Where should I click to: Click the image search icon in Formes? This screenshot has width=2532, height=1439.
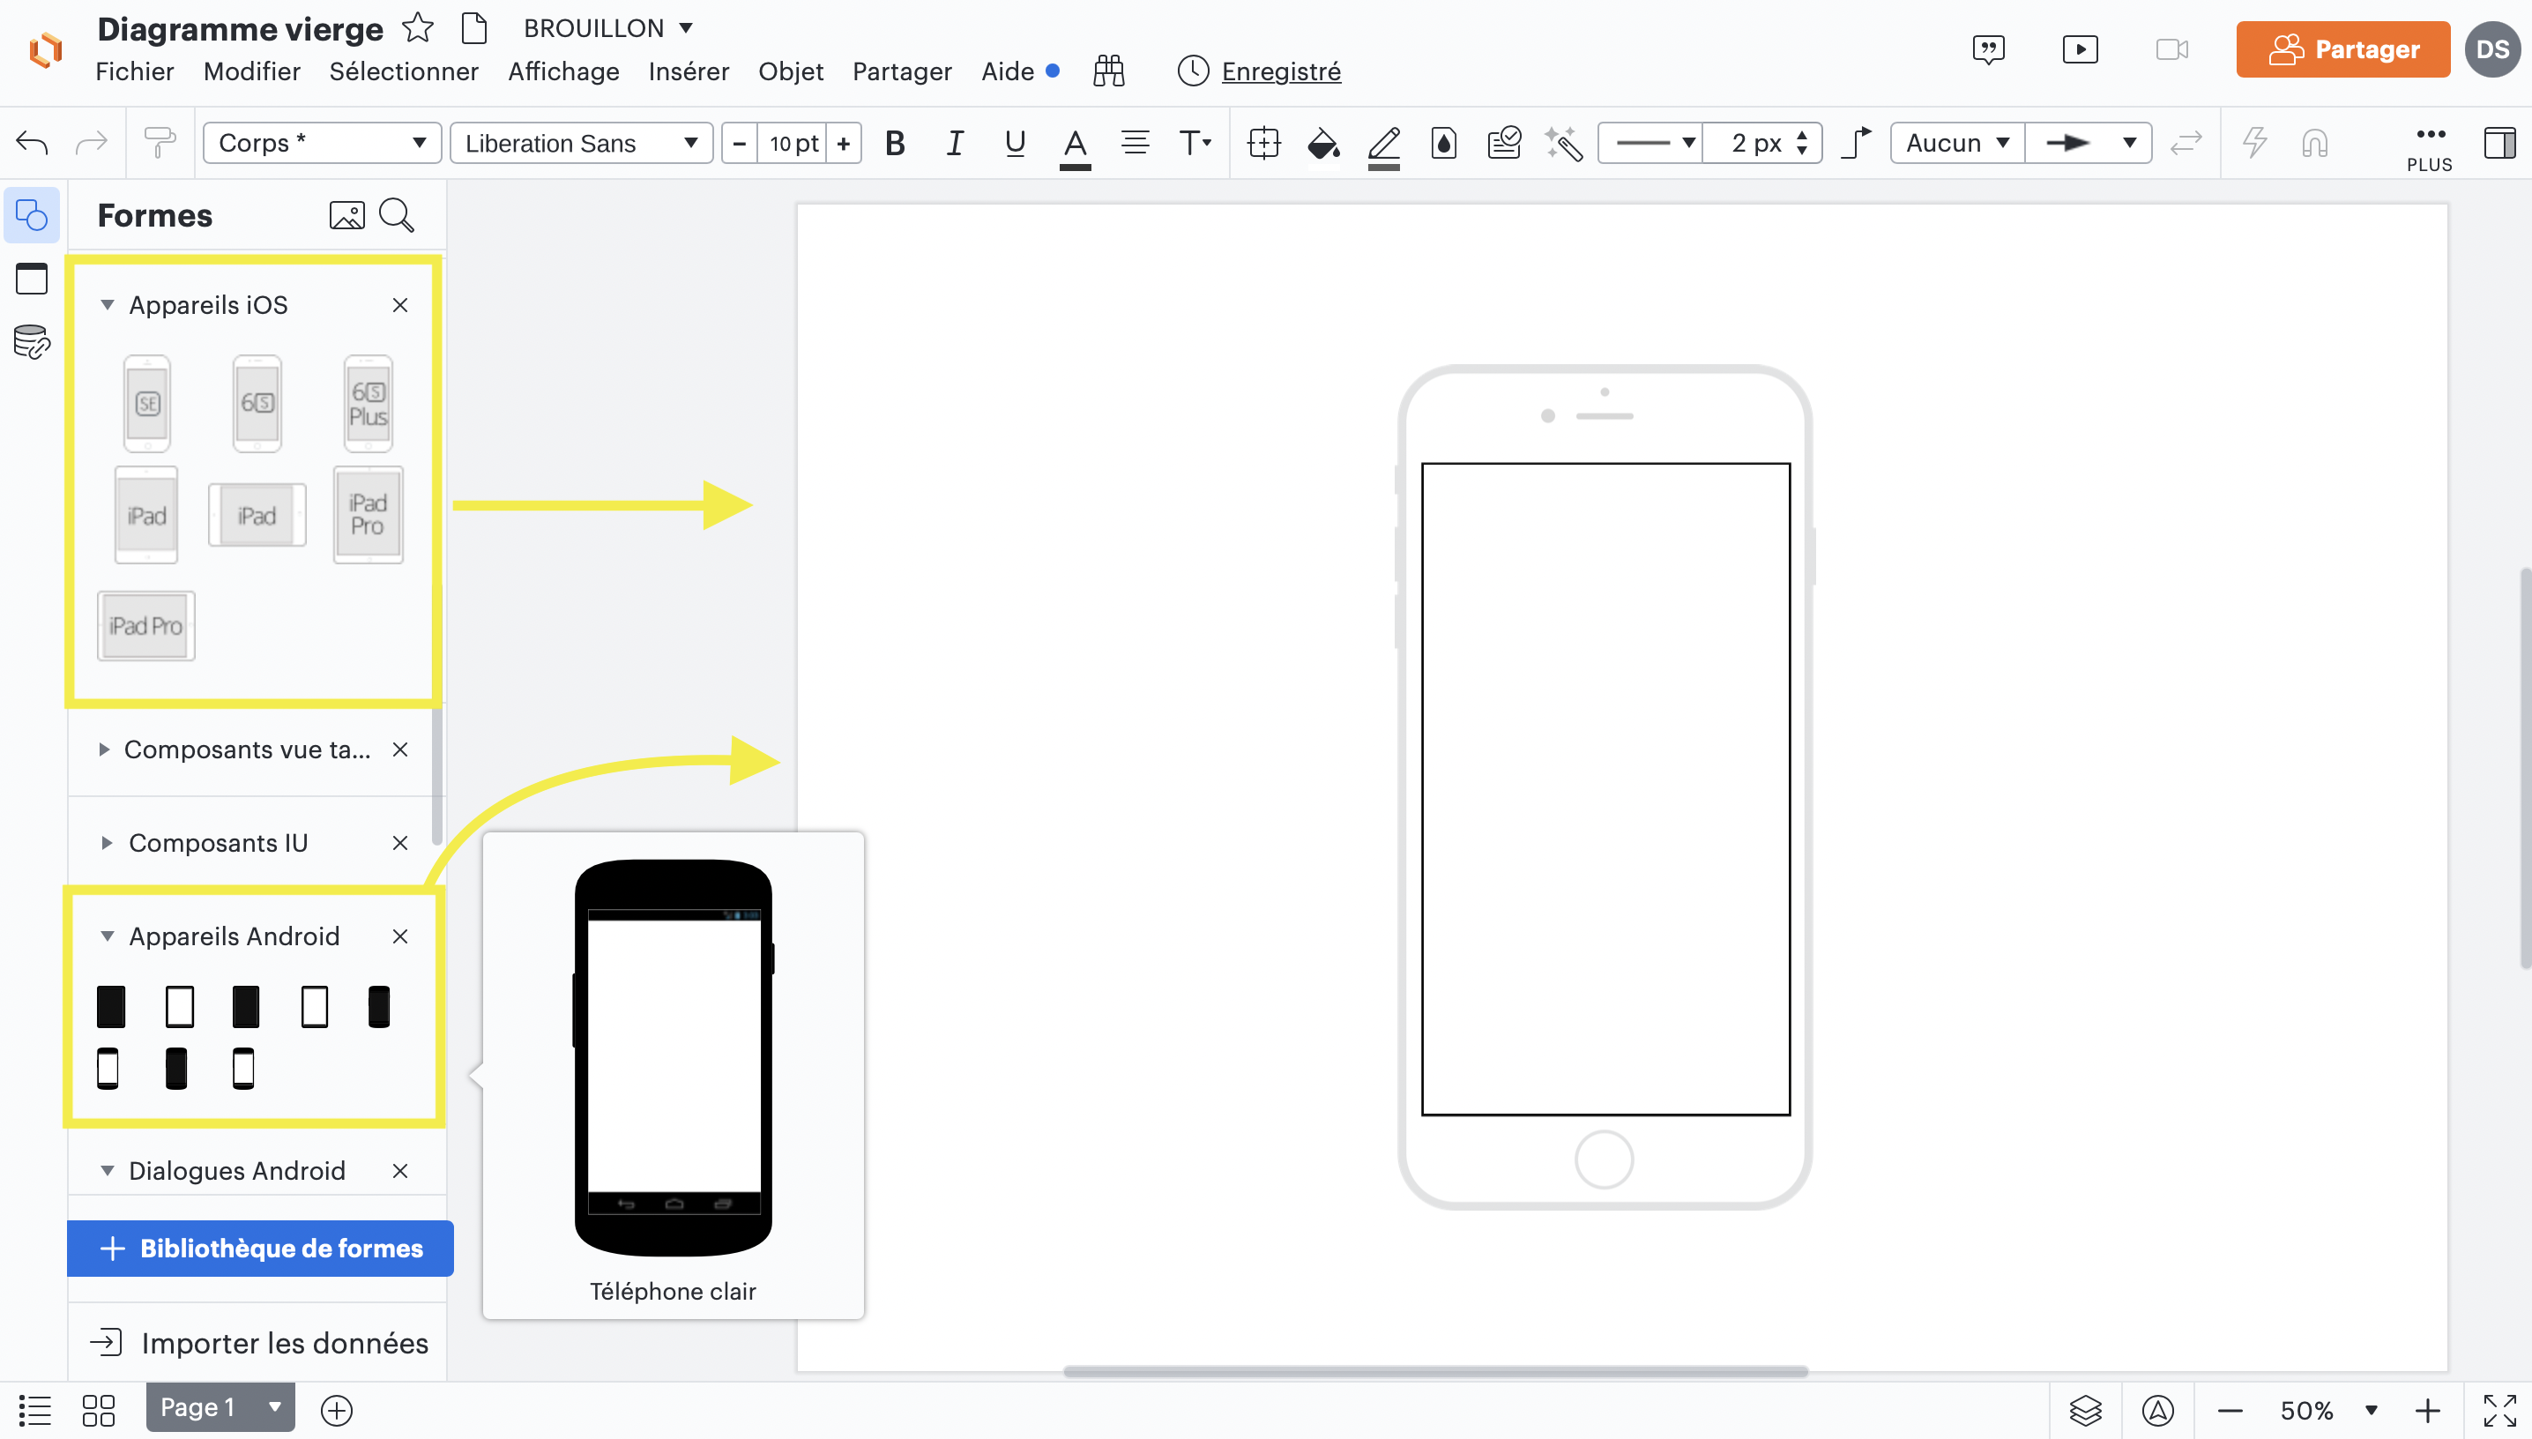point(346,215)
